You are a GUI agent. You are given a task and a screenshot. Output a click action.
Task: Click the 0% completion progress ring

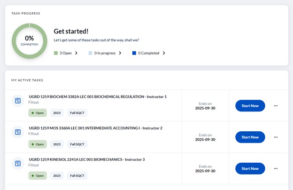click(x=29, y=40)
